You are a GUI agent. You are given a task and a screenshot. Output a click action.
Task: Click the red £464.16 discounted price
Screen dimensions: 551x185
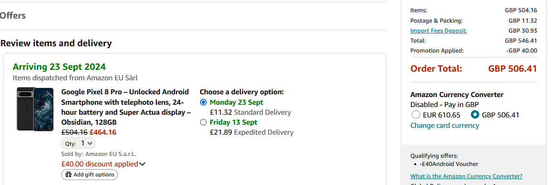tap(102, 132)
